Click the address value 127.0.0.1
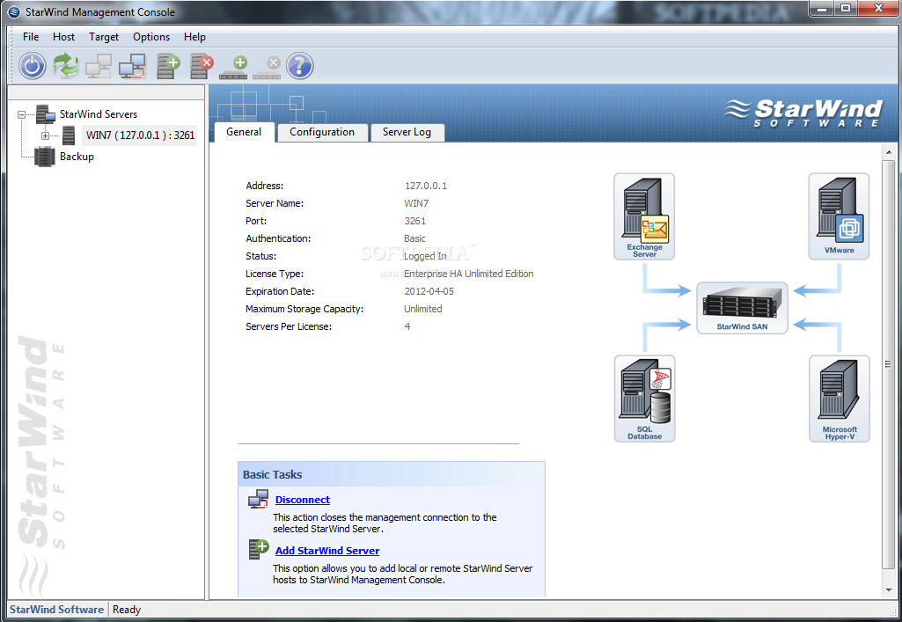The height and width of the screenshot is (622, 902). (x=426, y=186)
